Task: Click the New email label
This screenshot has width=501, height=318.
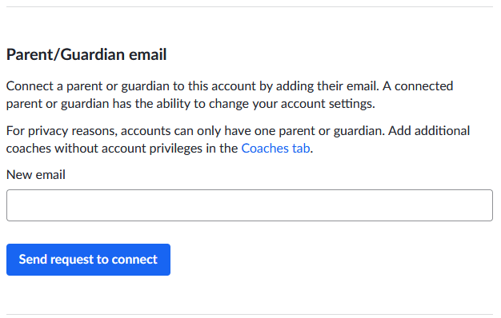Action: [36, 175]
